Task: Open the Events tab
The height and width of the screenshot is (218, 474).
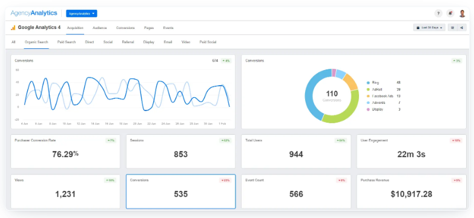Action: point(168,28)
